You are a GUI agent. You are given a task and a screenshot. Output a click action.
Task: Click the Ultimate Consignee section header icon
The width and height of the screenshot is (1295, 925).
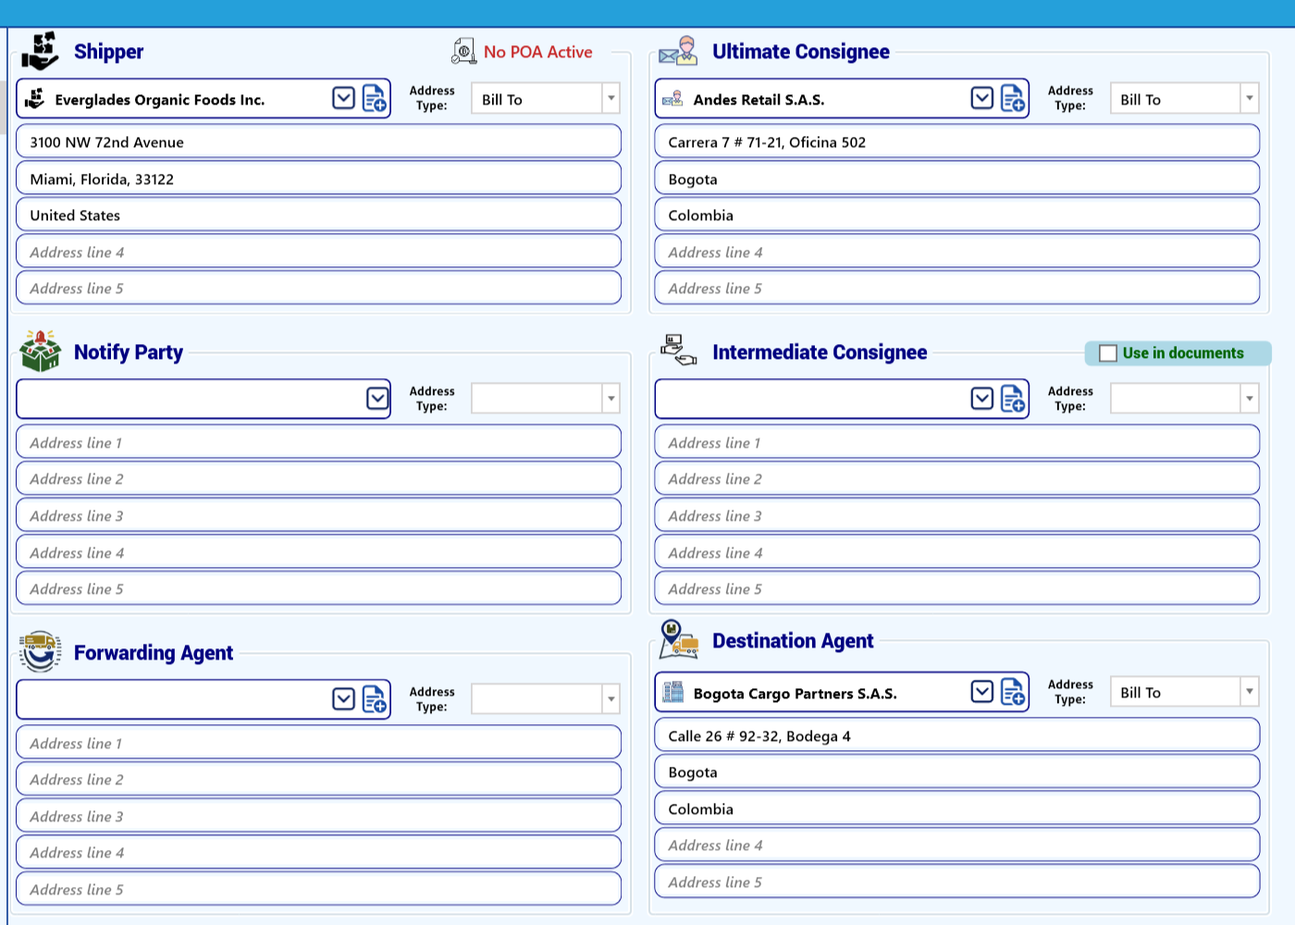tap(678, 52)
